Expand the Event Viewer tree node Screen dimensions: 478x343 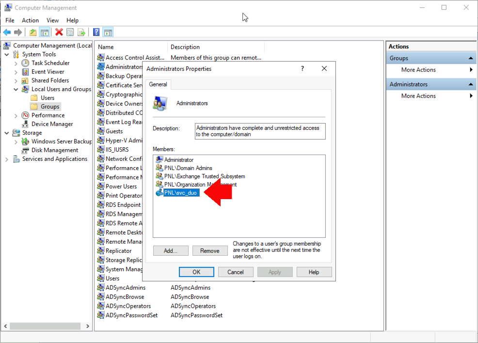(x=16, y=72)
